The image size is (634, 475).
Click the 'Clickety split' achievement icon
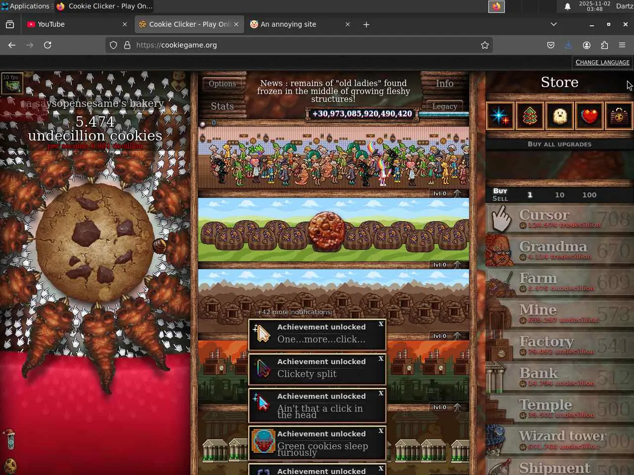(263, 369)
